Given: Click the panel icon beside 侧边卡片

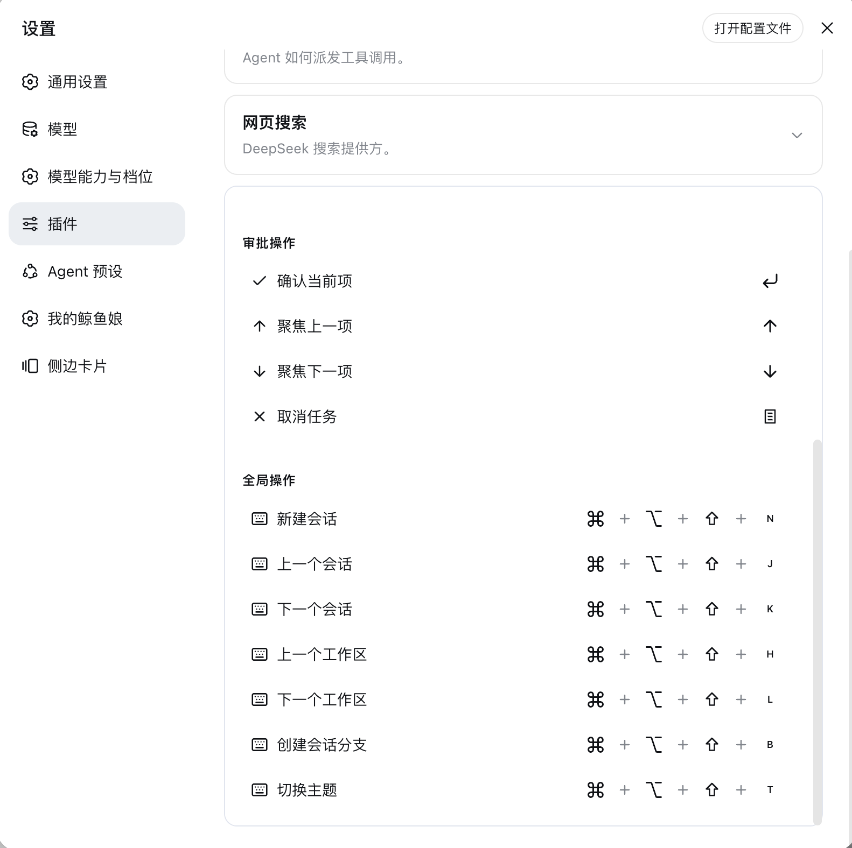Looking at the screenshot, I should pyautogui.click(x=30, y=366).
